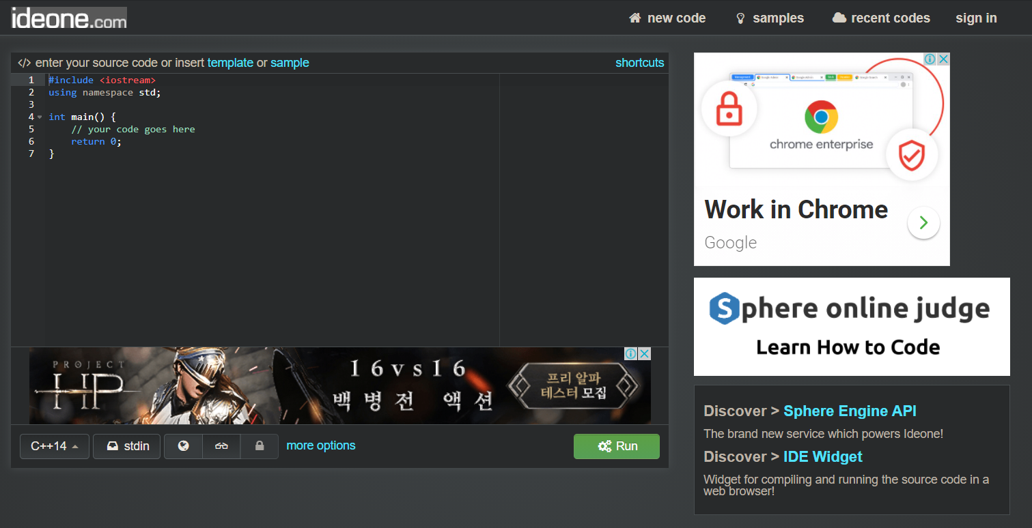The image size is (1032, 528).
Task: Open the Sphere Engine API link
Action: 850,411
